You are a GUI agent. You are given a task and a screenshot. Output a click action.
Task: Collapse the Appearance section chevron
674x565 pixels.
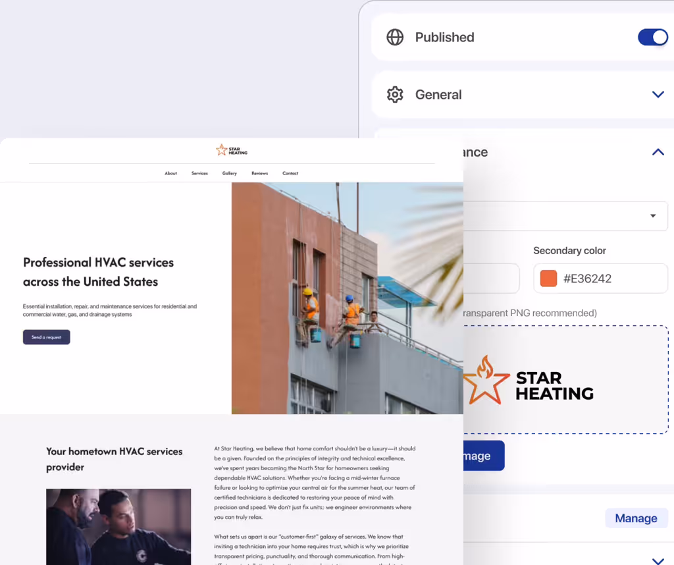(x=658, y=151)
